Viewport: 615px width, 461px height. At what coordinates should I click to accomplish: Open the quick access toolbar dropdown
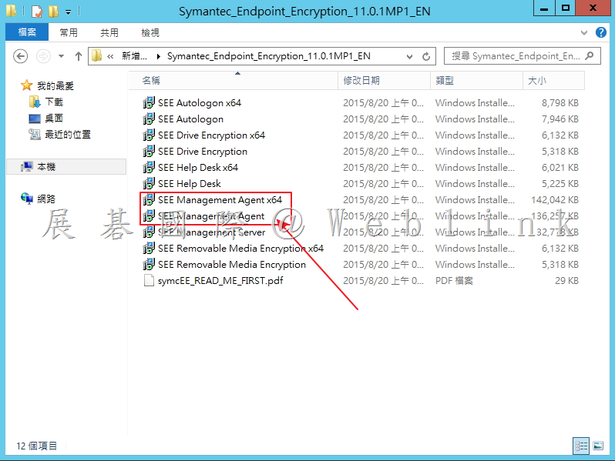click(x=69, y=12)
